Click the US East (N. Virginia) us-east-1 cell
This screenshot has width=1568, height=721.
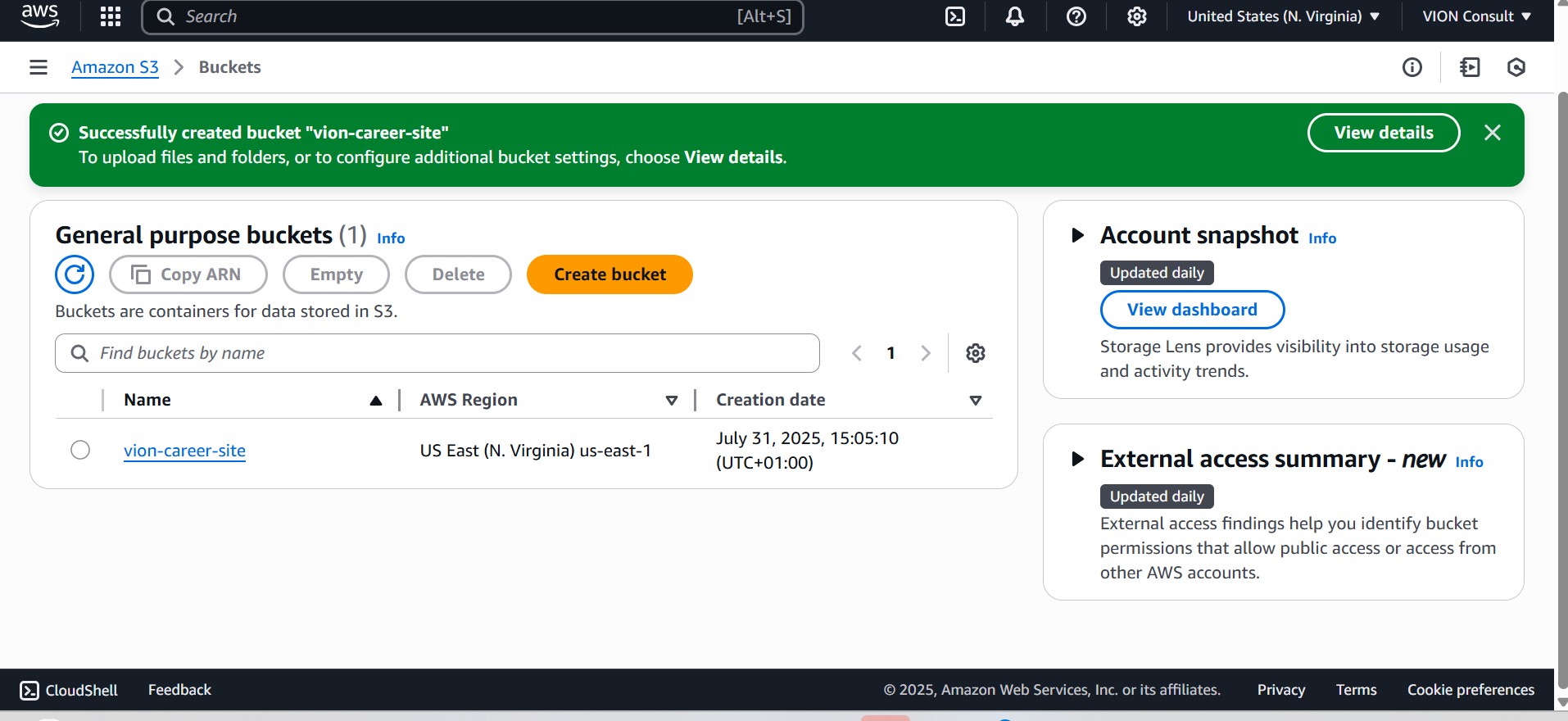[x=536, y=451]
